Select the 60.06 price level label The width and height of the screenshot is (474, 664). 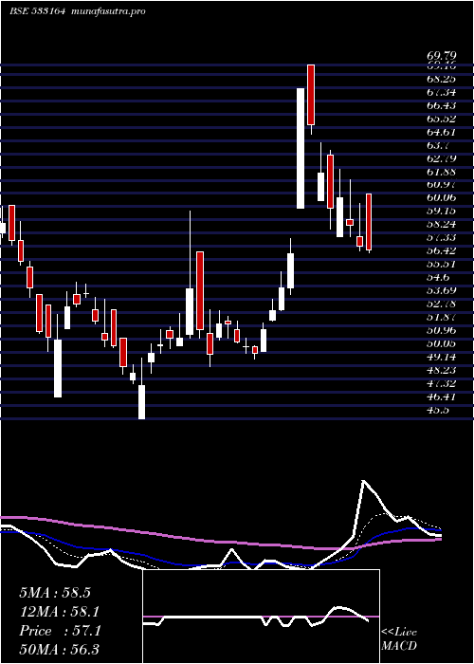pyautogui.click(x=441, y=197)
